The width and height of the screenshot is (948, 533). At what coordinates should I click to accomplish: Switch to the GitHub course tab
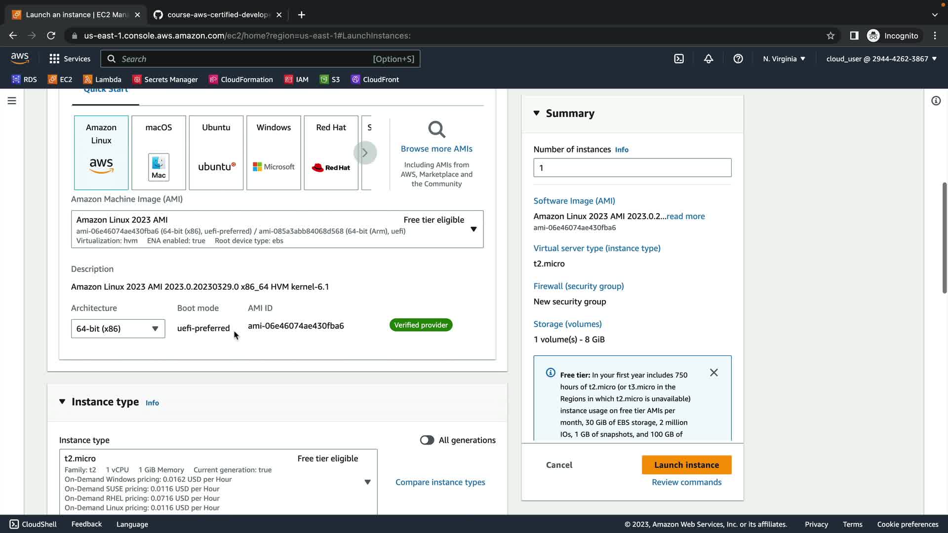[217, 15]
